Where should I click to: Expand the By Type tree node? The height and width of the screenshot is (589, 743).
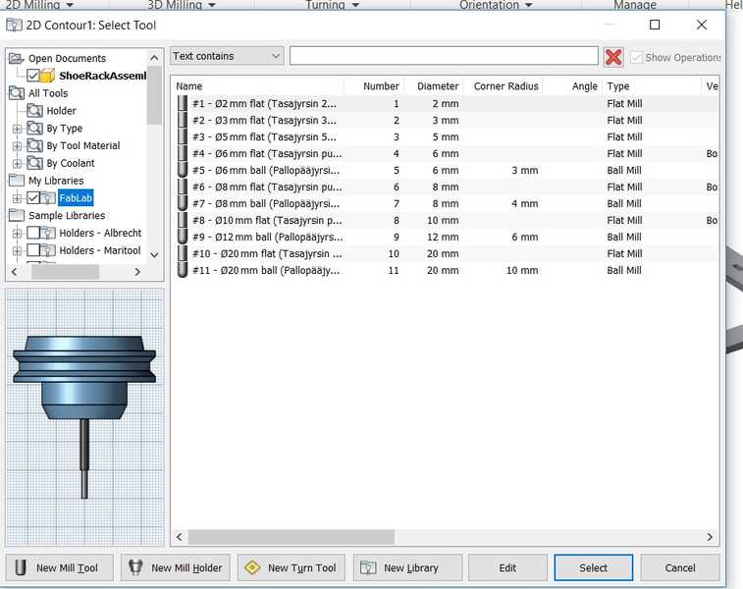pos(17,129)
